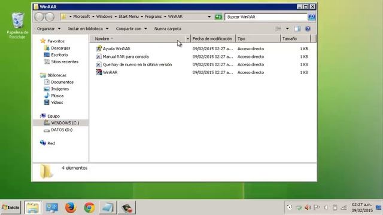Open the Incluir en biblioteca dropdown

(x=88, y=29)
